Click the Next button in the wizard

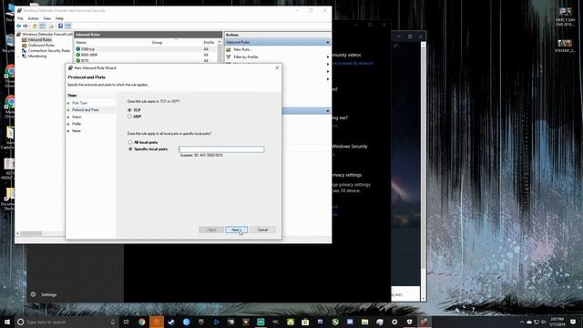(x=236, y=230)
